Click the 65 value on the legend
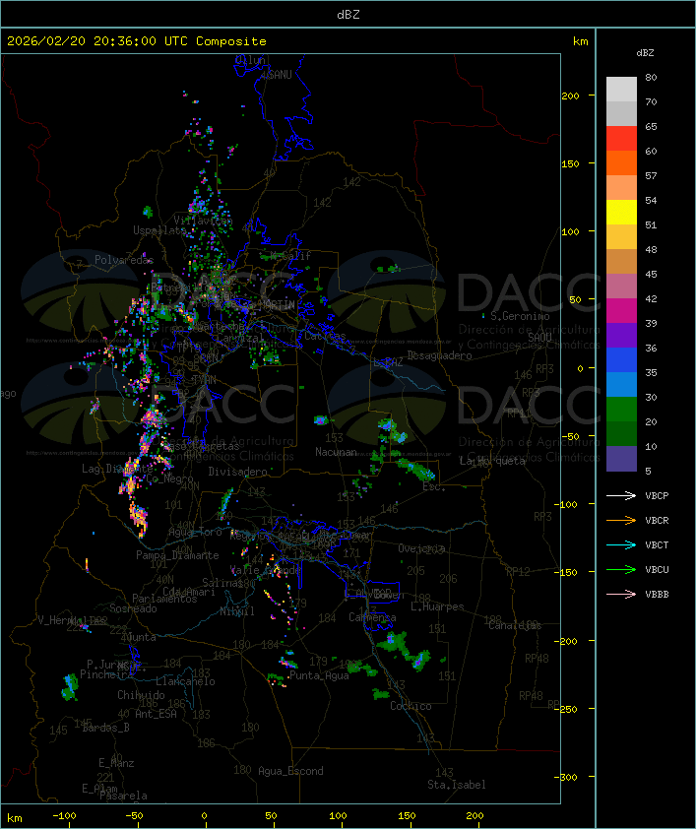Screen dimensions: 696x829 point(651,127)
